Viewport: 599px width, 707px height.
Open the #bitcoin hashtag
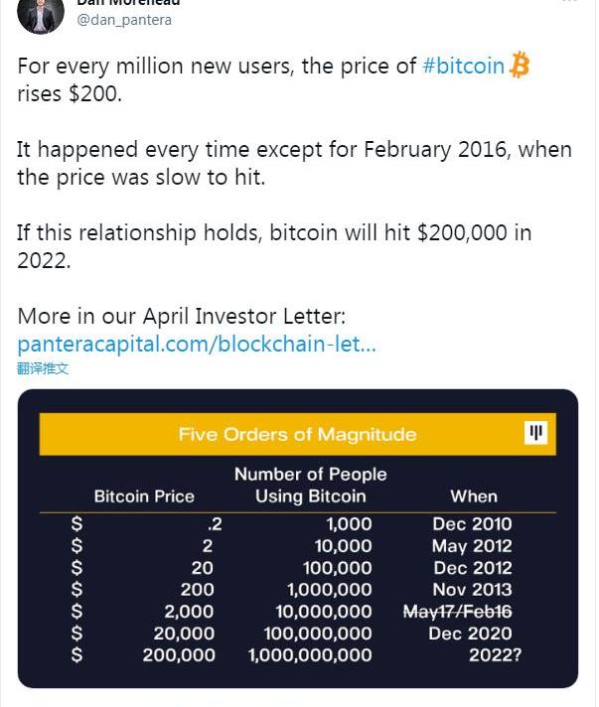click(x=464, y=68)
